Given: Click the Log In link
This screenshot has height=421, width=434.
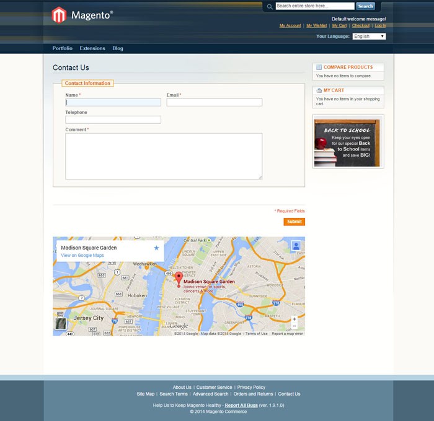Looking at the screenshot, I should [380, 25].
